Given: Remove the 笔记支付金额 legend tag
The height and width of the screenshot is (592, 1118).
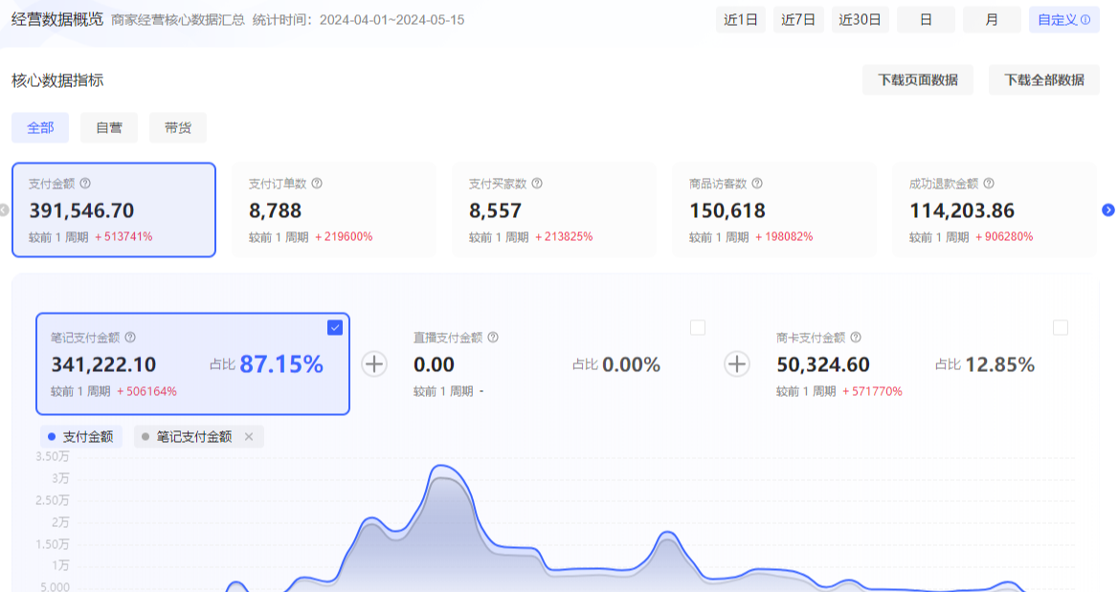Looking at the screenshot, I should tap(249, 437).
